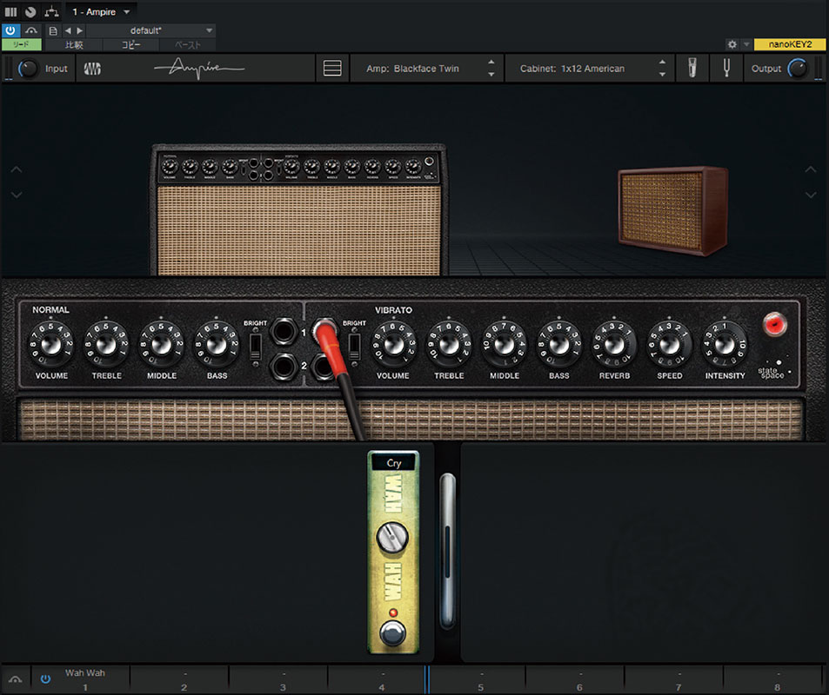Click Normal channel input jack 1
The width and height of the screenshot is (829, 695).
point(284,332)
